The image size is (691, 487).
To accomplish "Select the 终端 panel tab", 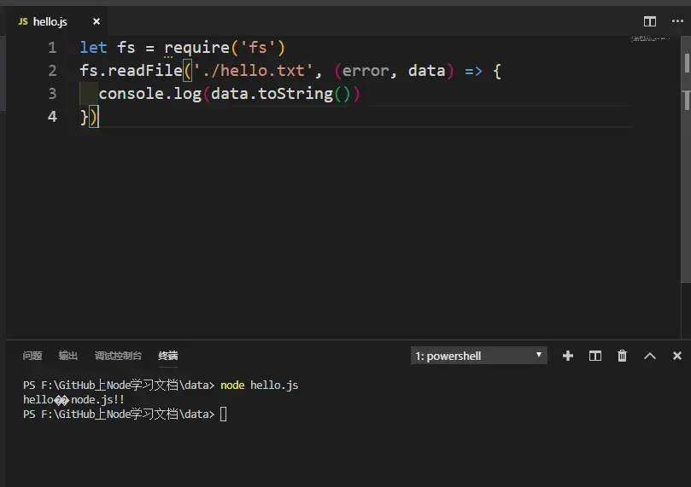I will [168, 356].
